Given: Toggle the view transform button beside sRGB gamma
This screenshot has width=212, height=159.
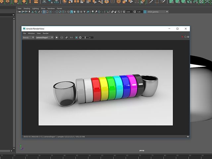Looking at the screenshot, I should (145, 12).
